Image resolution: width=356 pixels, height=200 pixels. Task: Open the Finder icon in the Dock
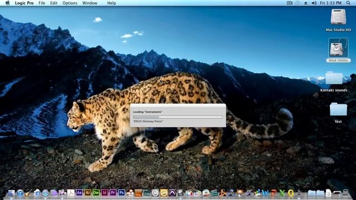pyautogui.click(x=11, y=193)
